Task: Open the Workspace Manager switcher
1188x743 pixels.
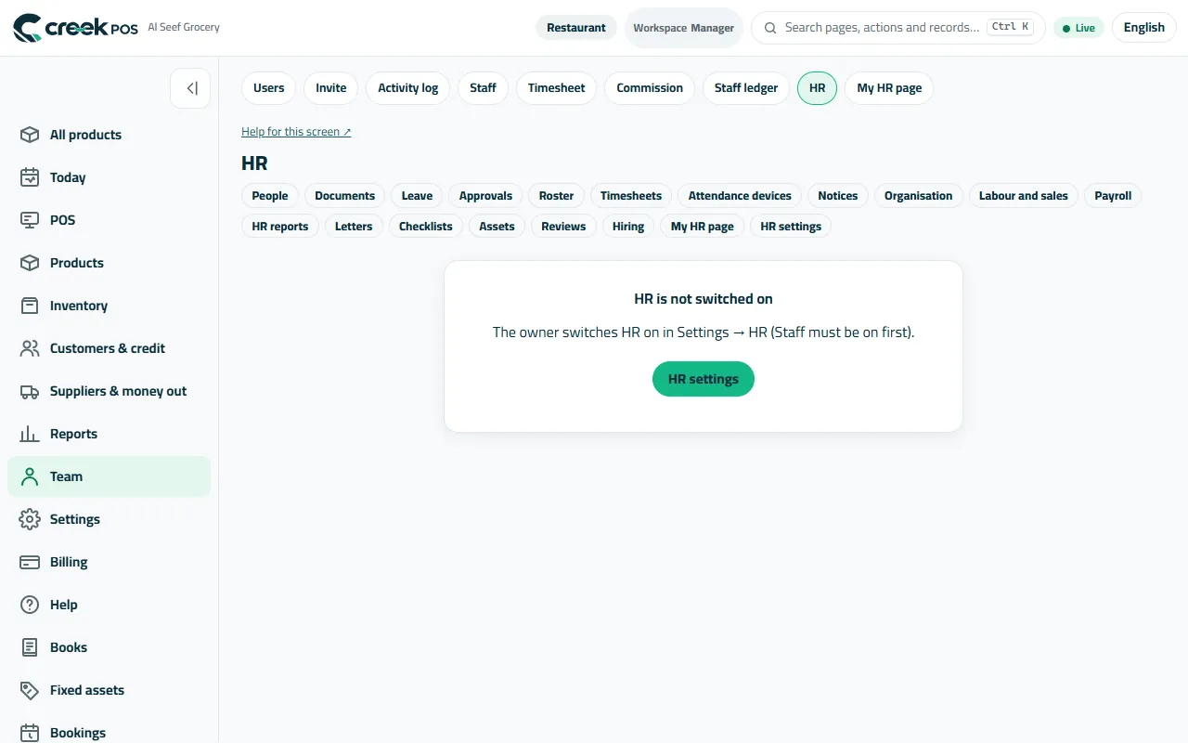Action: pyautogui.click(x=684, y=28)
